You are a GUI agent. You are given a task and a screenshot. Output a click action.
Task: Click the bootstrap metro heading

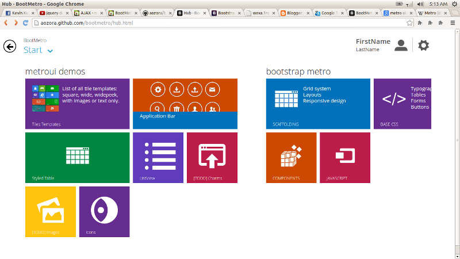(x=298, y=71)
